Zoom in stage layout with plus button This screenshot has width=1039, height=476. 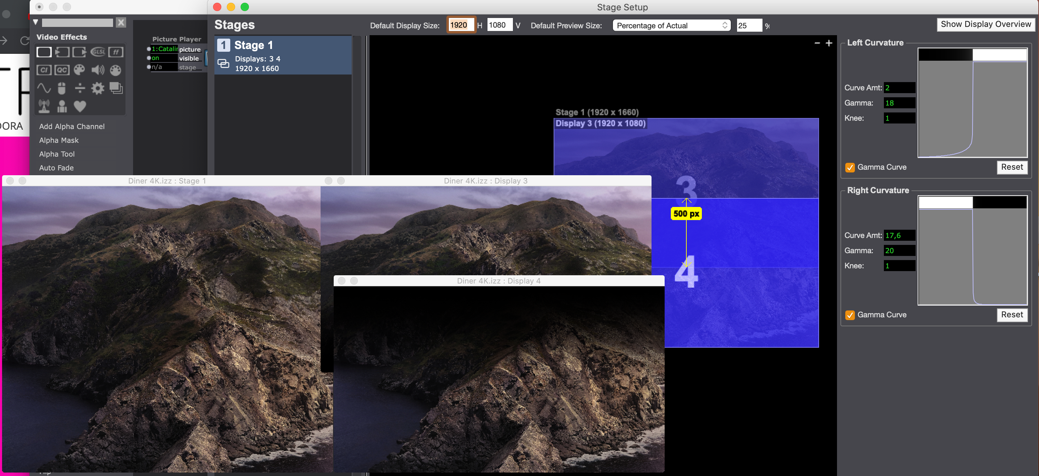click(x=829, y=43)
